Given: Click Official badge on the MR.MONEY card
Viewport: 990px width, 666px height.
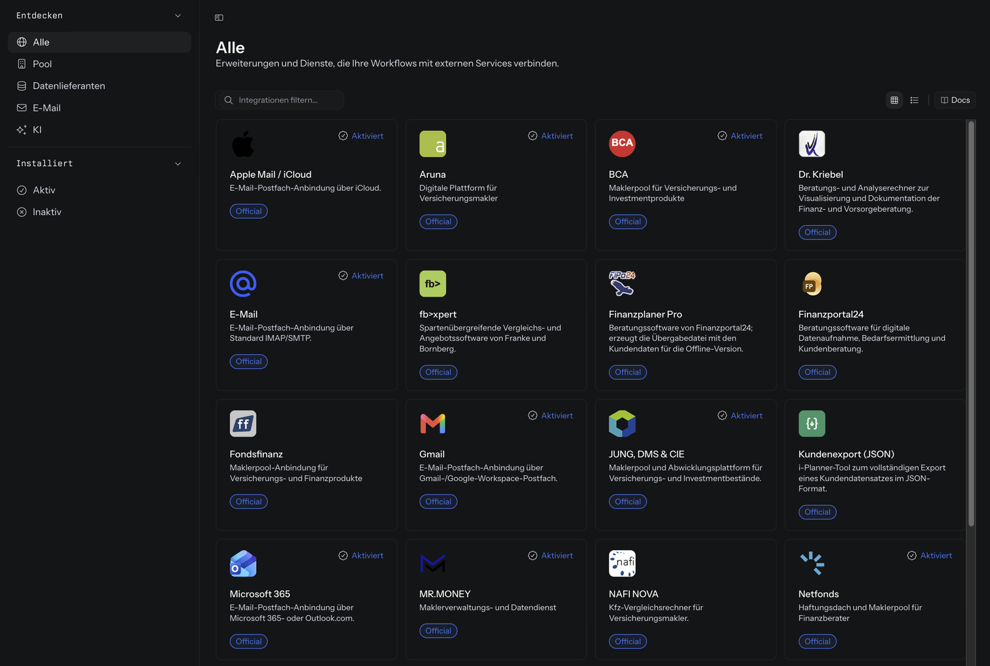Looking at the screenshot, I should [438, 631].
